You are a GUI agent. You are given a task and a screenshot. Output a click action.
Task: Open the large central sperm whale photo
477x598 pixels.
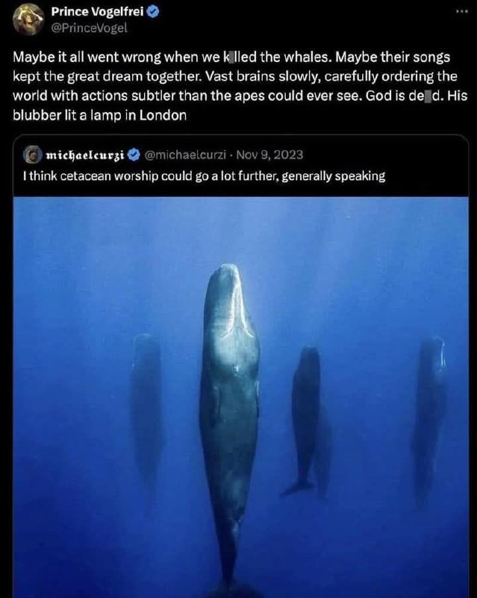tap(241, 397)
